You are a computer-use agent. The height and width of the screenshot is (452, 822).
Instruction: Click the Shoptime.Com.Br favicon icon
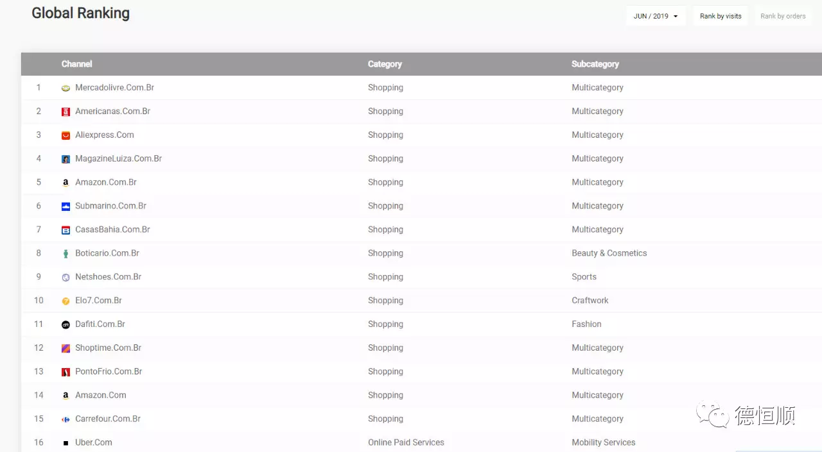(x=66, y=348)
